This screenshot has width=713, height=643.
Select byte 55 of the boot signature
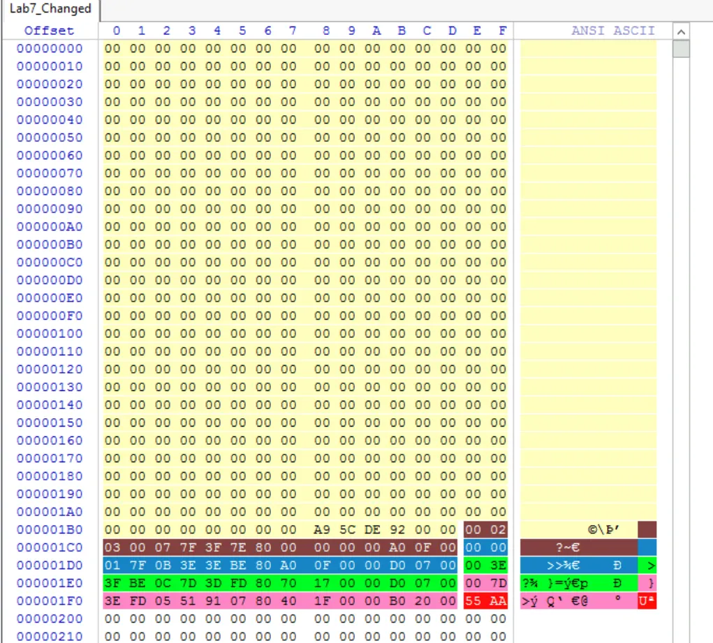[x=473, y=601]
